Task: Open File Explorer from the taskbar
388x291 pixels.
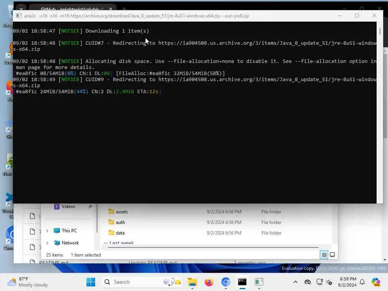Action: coord(192,282)
